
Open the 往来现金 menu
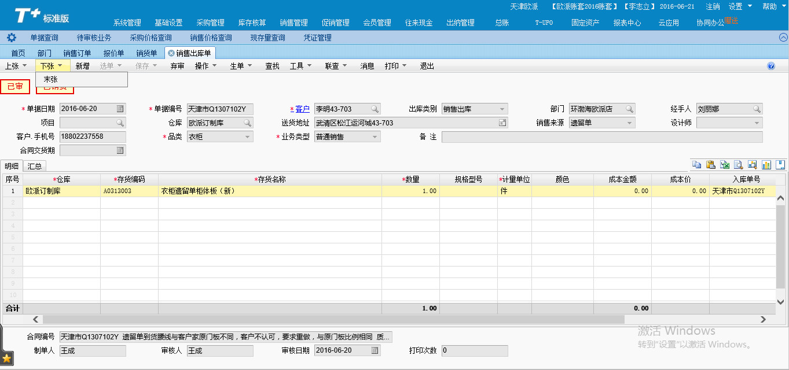click(x=419, y=23)
